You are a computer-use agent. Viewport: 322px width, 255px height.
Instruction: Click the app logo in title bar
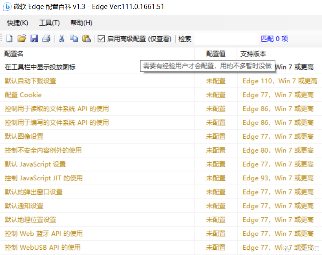click(x=7, y=7)
